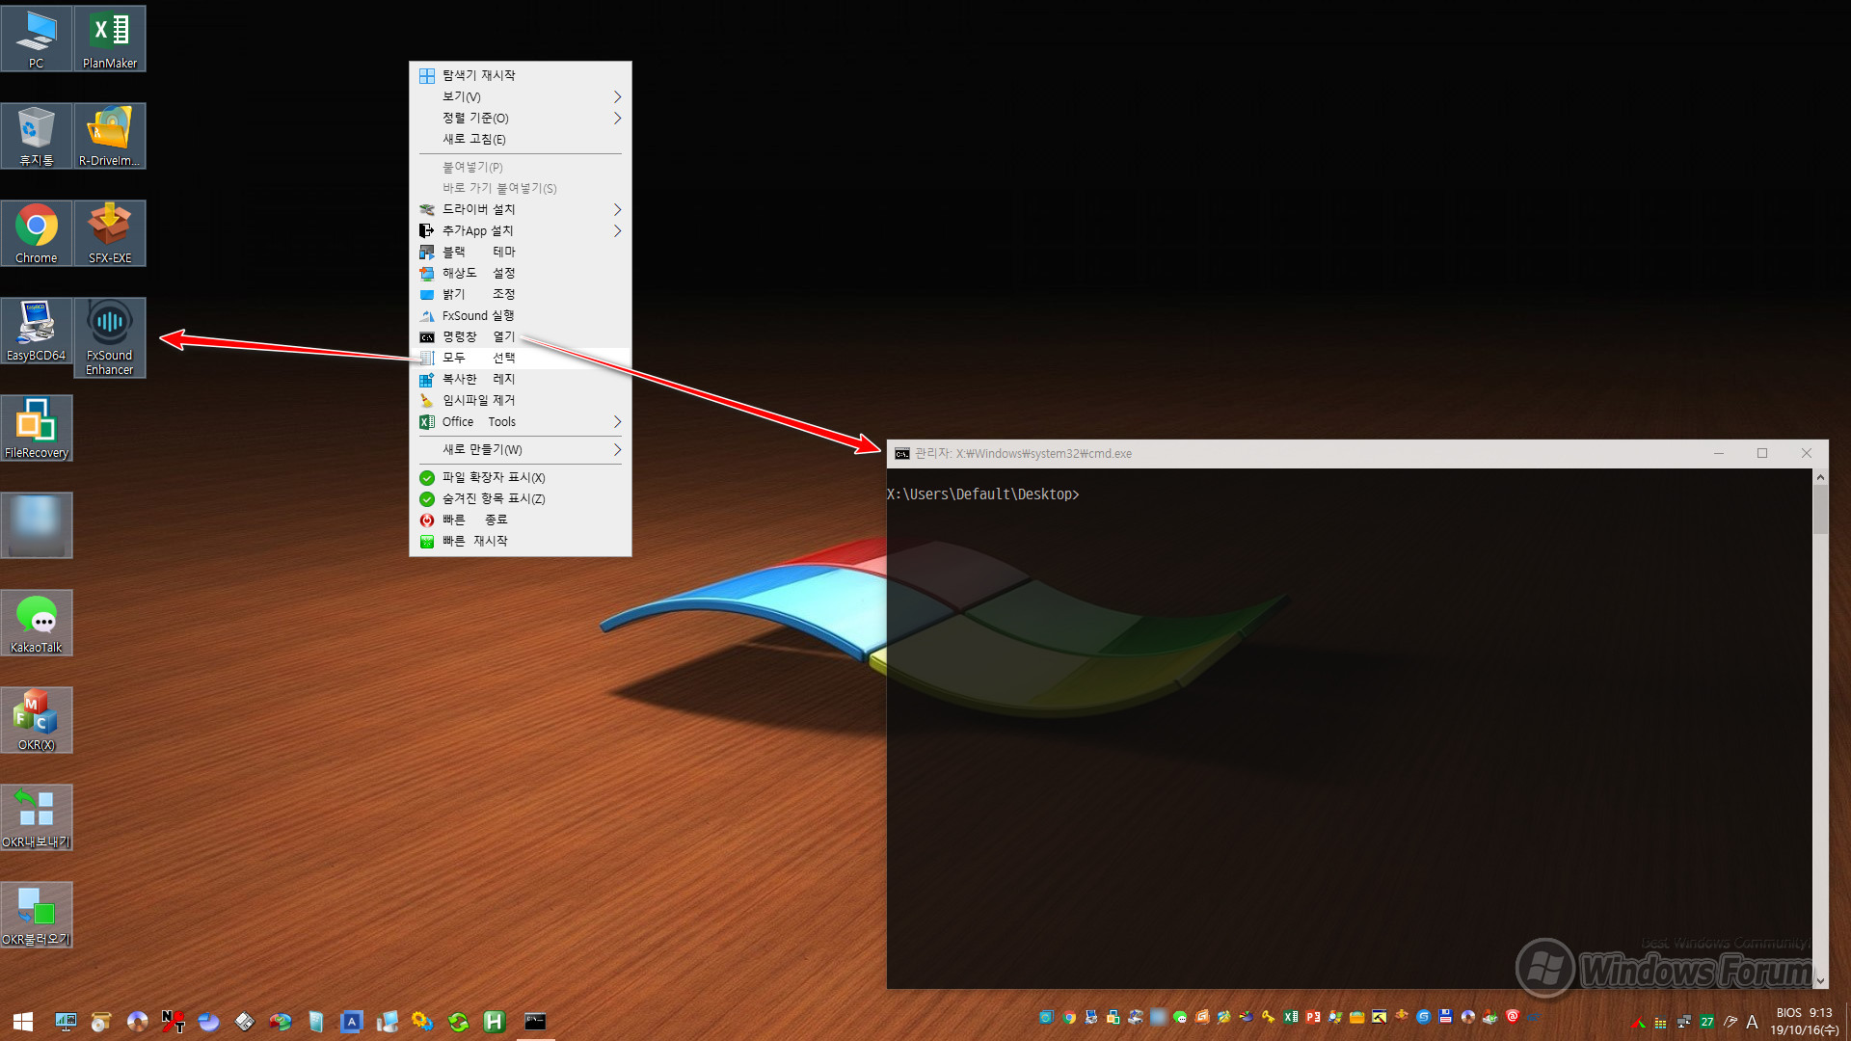Open OKR내보내기 desktop shortcut

pos(37,817)
